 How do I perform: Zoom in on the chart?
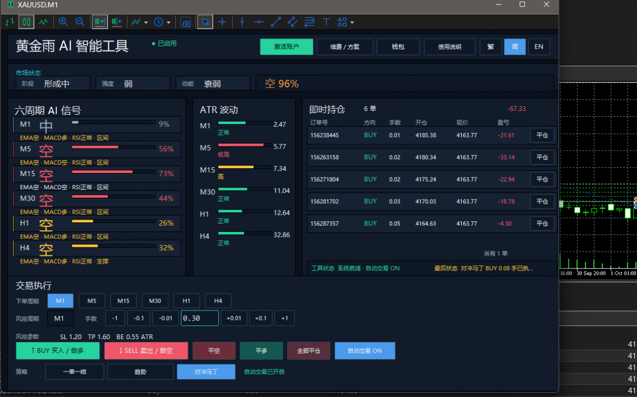point(63,22)
